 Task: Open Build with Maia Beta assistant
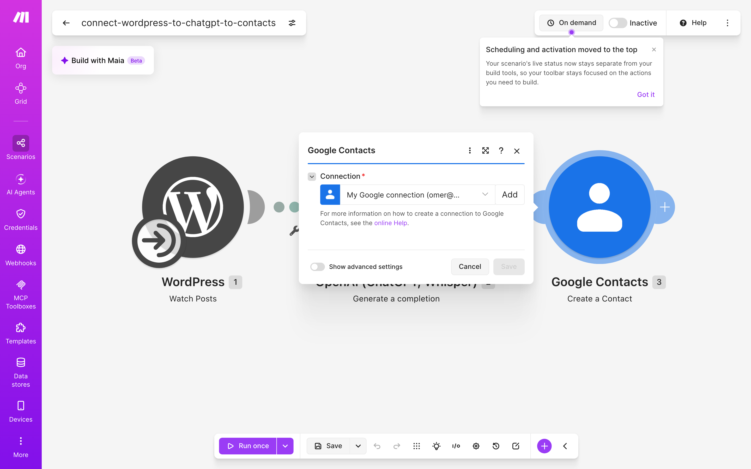103,60
